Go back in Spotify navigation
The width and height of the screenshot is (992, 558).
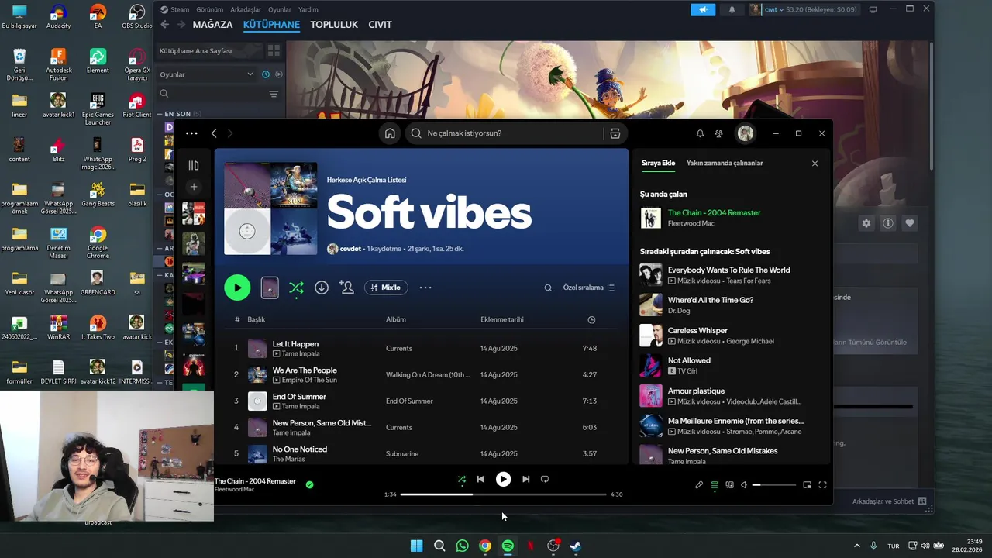215,133
